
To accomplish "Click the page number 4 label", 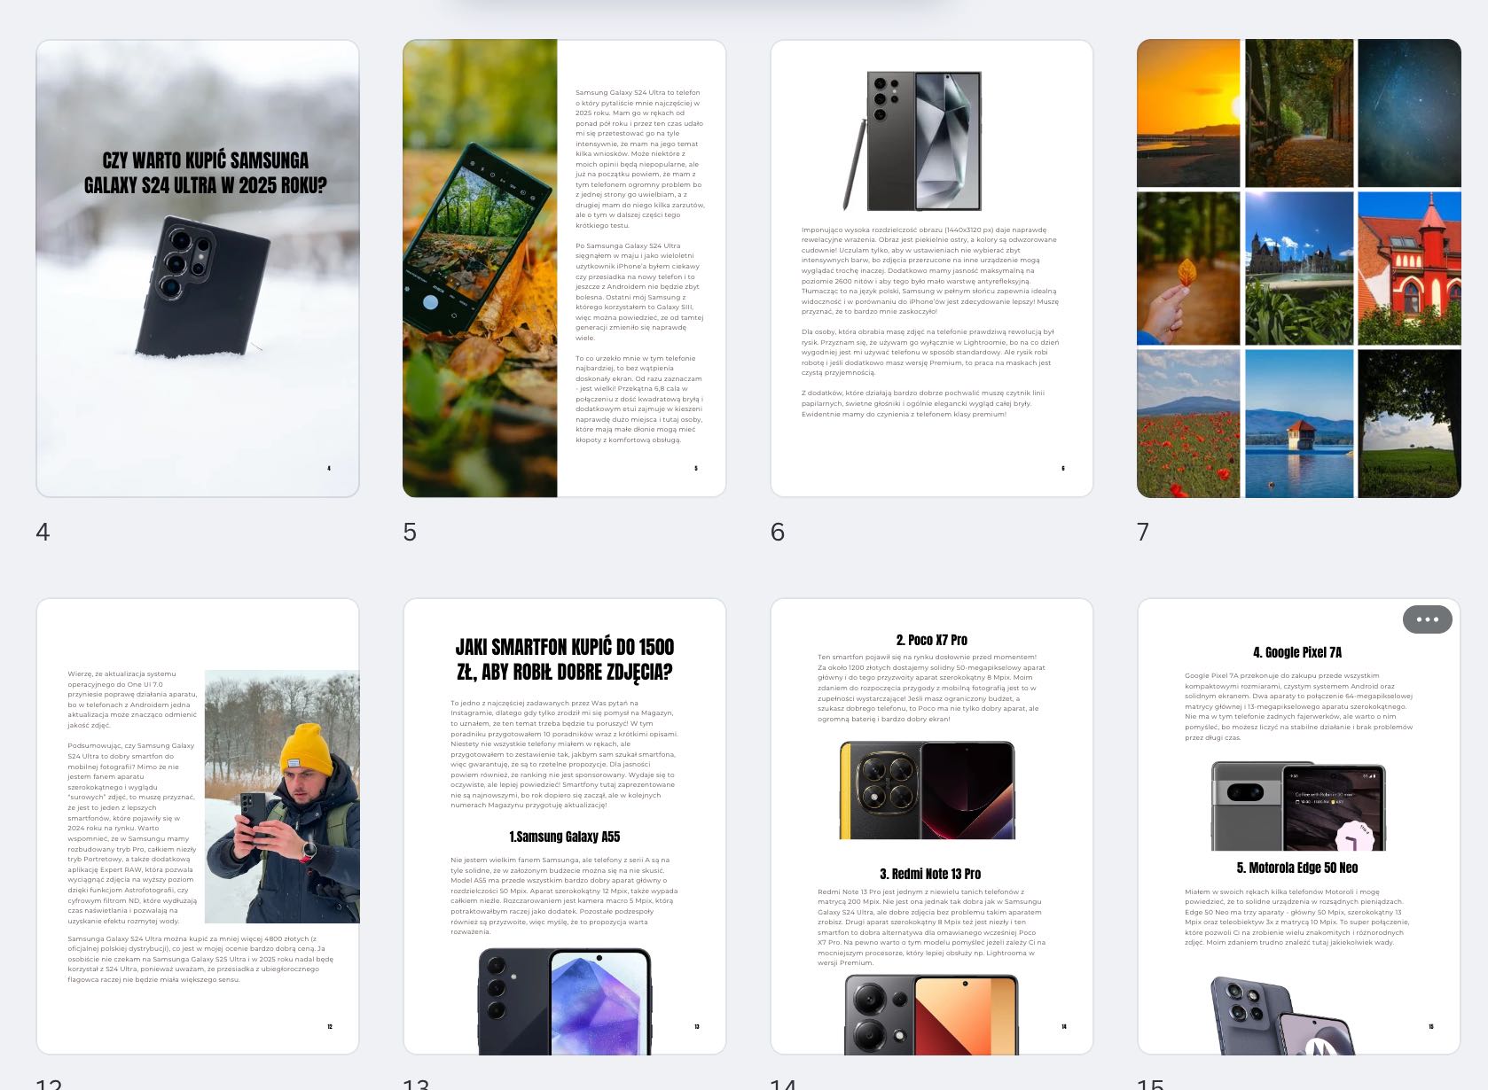I will click(x=43, y=532).
